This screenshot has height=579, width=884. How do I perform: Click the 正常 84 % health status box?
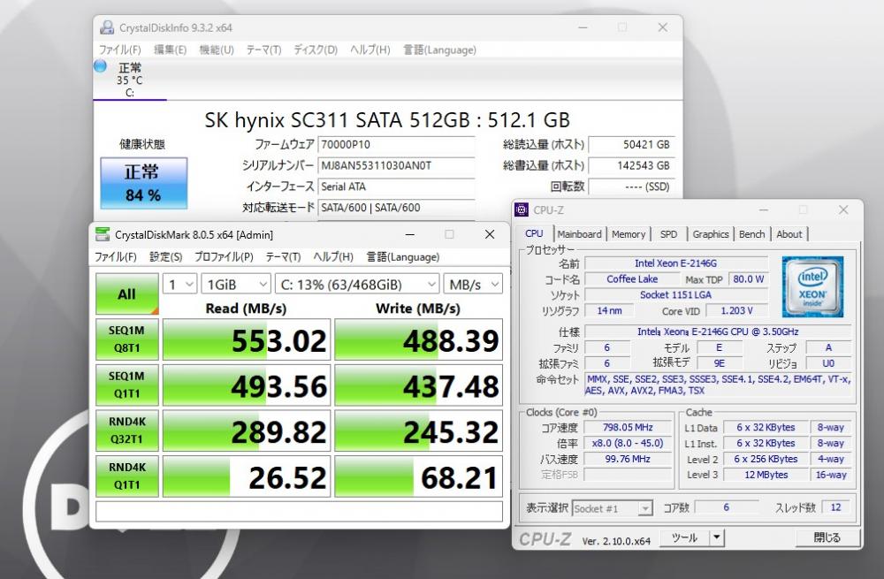[144, 183]
